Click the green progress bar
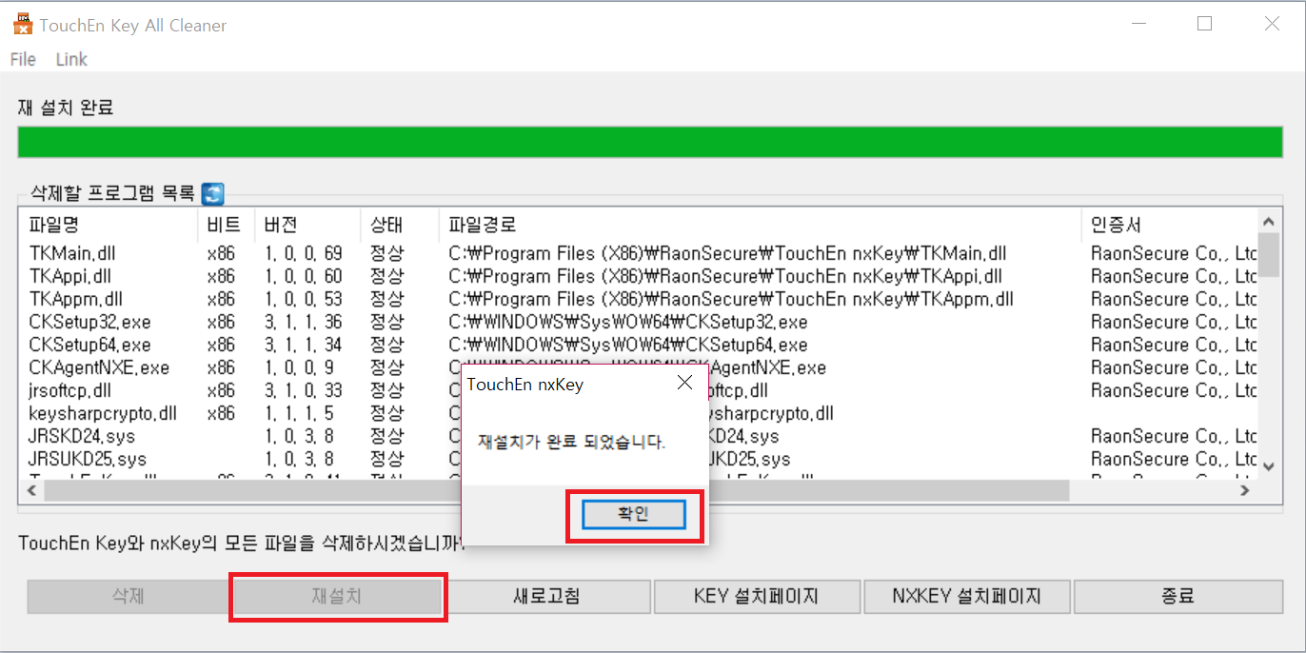 tap(650, 141)
